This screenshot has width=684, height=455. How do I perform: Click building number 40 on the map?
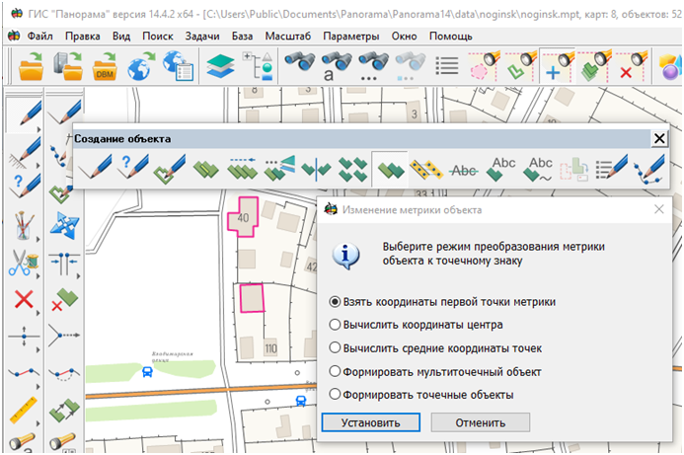click(x=243, y=214)
